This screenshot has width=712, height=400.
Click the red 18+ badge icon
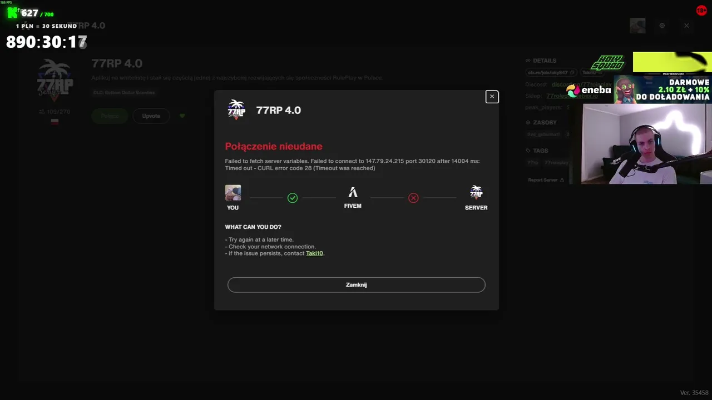click(x=701, y=11)
